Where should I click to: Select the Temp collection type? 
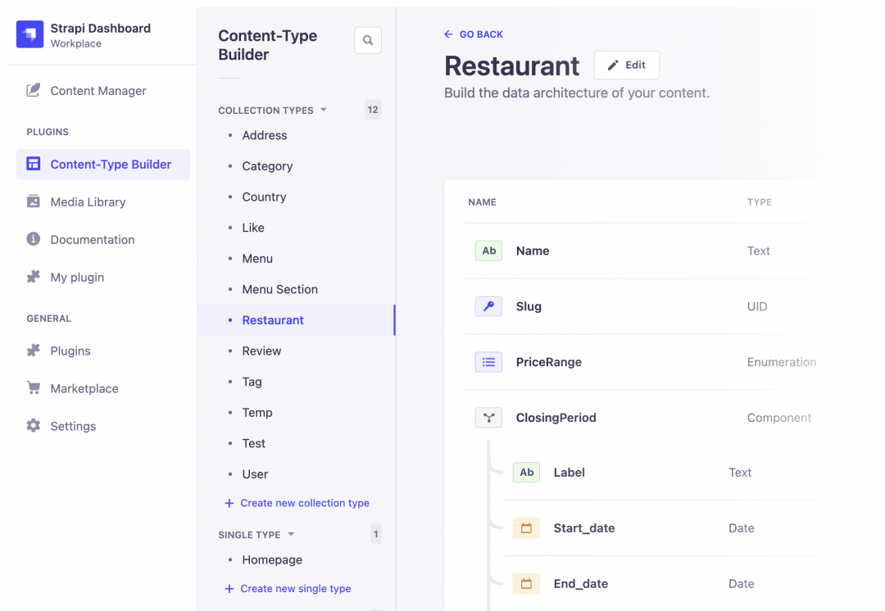tap(256, 413)
